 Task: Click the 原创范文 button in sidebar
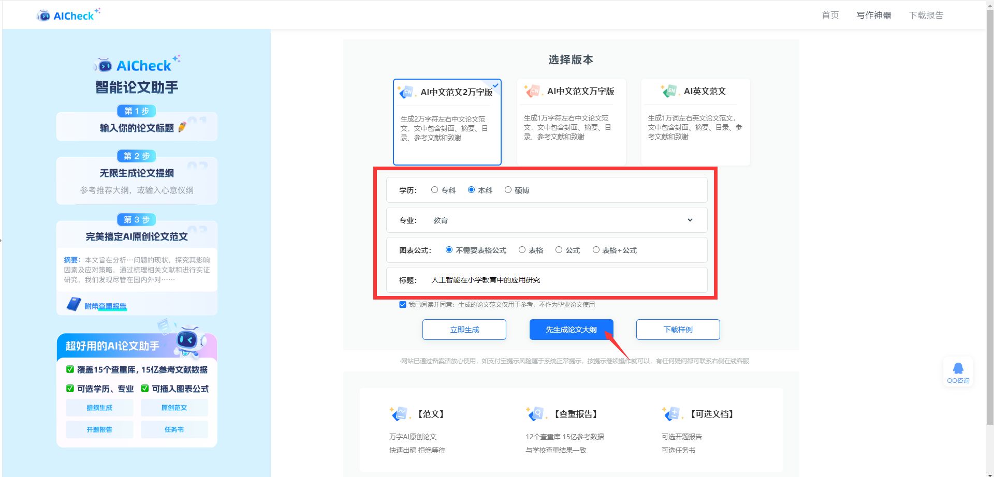pyautogui.click(x=174, y=408)
